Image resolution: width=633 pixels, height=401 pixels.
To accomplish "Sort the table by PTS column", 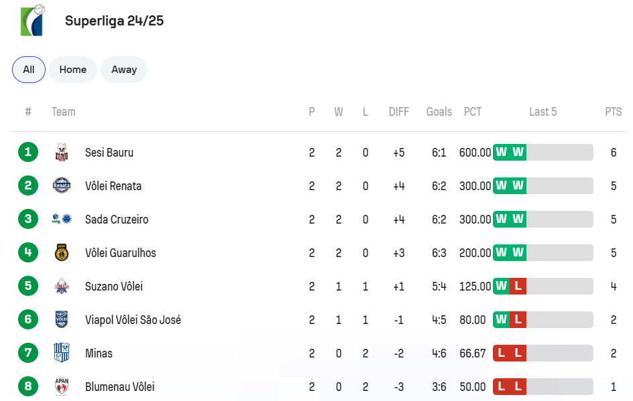I will [x=613, y=112].
